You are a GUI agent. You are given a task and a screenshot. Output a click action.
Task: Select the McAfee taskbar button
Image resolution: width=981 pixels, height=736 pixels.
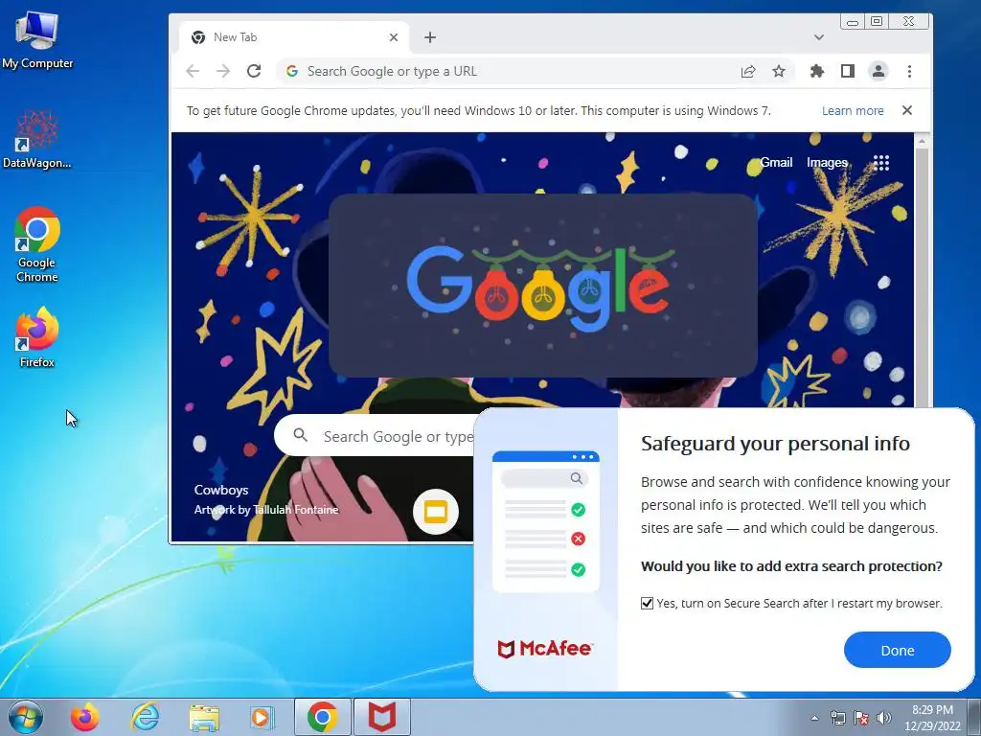tap(382, 717)
